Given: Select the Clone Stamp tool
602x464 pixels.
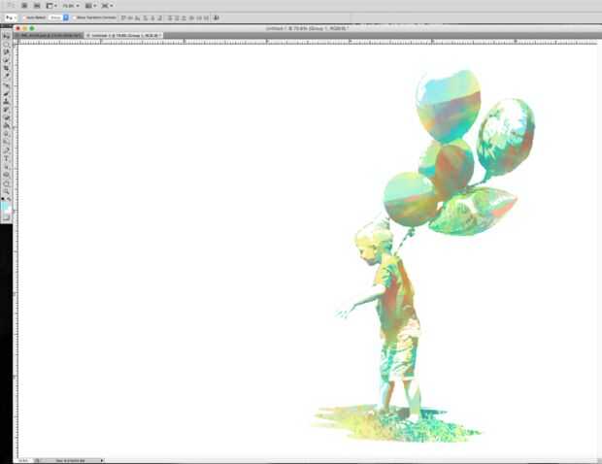Looking at the screenshot, I should coord(6,101).
